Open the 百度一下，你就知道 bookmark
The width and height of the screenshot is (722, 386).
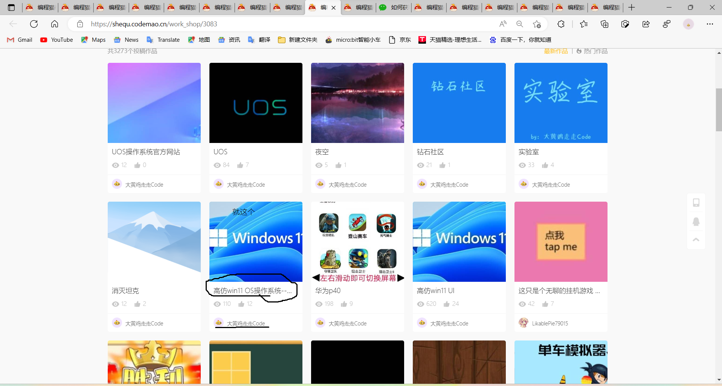[521, 40]
